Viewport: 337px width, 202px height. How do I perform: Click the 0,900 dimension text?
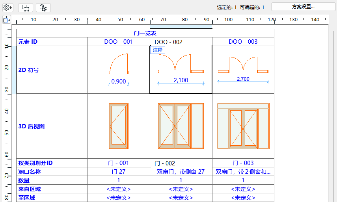(119, 82)
